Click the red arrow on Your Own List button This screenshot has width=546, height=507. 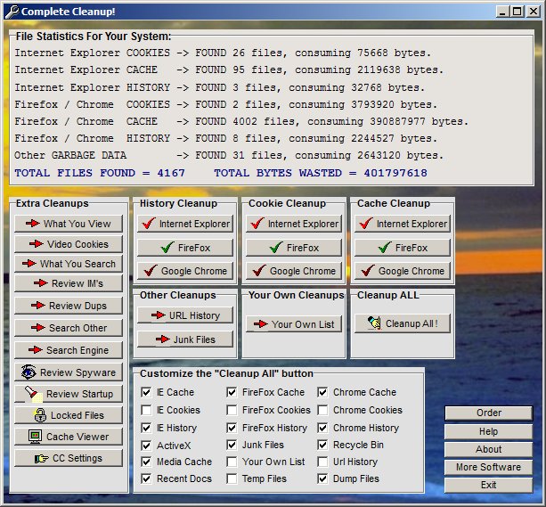[260, 324]
